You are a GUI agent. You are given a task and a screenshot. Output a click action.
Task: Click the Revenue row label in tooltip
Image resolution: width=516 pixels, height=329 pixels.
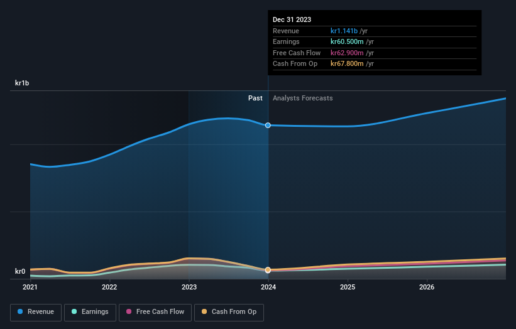point(286,31)
